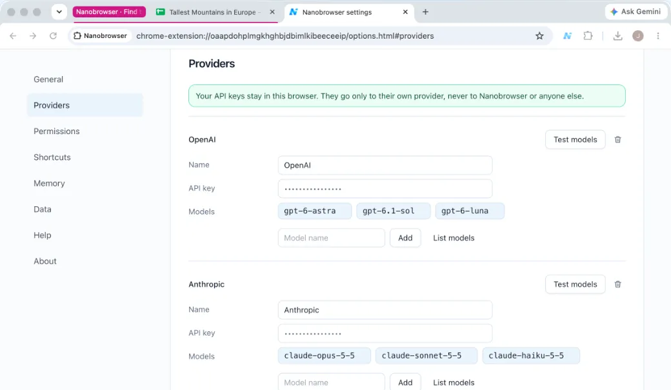The width and height of the screenshot is (671, 390).
Task: Expand the tab search dropdown arrow
Action: (59, 12)
